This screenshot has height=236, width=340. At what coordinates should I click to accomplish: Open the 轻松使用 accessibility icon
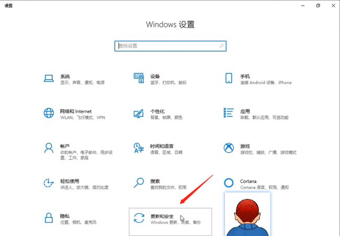[x=49, y=183]
